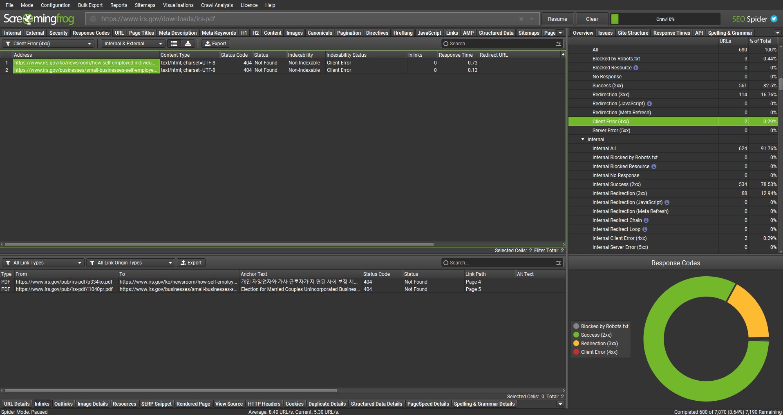Show info for Internal Redirect Chain
This screenshot has height=415, width=783.
[646, 220]
